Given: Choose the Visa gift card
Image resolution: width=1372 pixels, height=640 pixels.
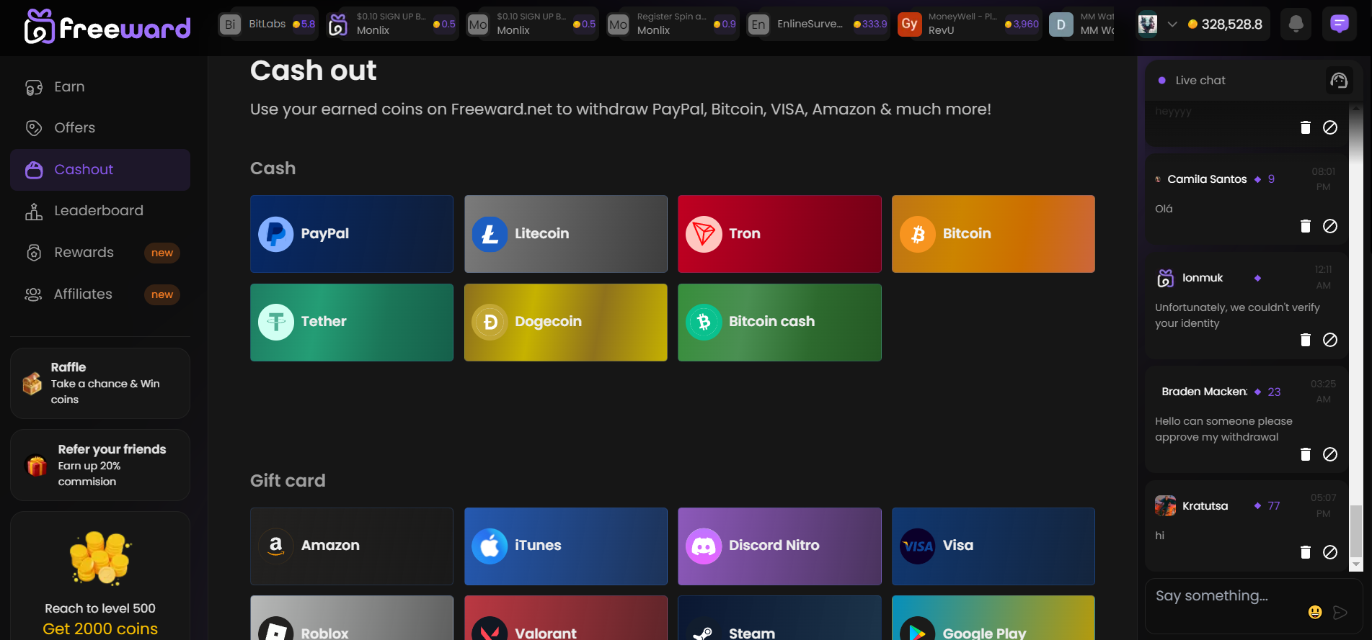Looking at the screenshot, I should 993,546.
